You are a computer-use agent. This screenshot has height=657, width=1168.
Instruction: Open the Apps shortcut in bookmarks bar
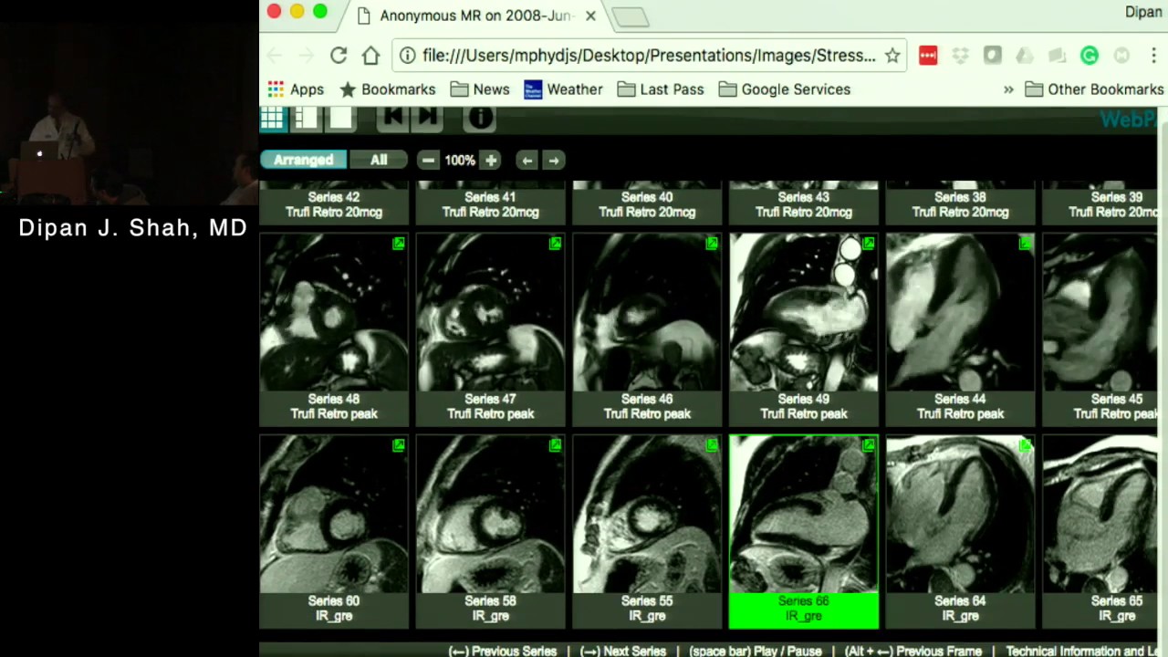[x=296, y=89]
